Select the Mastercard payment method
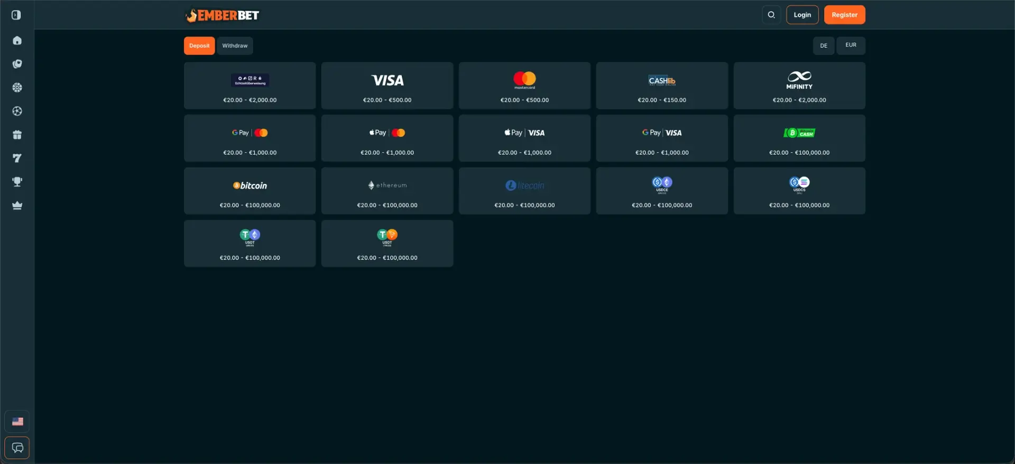 [x=524, y=86]
